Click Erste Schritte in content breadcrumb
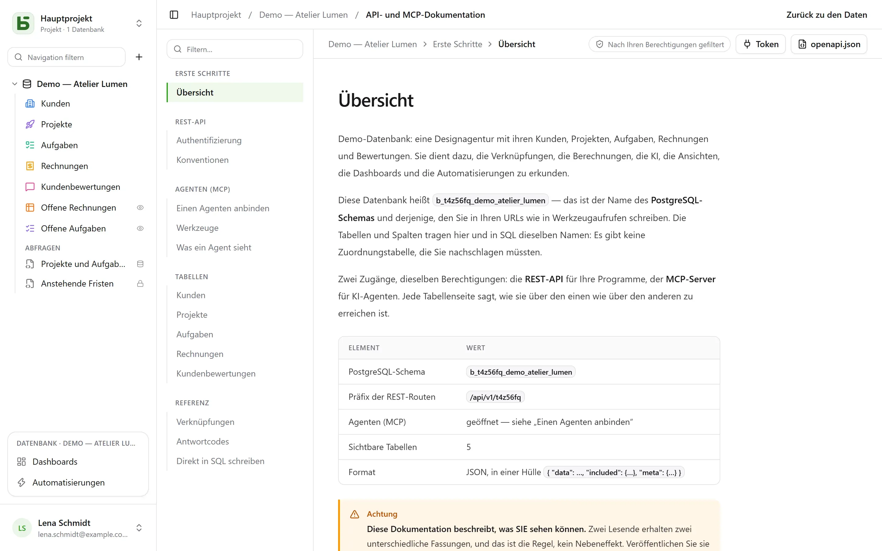 458,44
